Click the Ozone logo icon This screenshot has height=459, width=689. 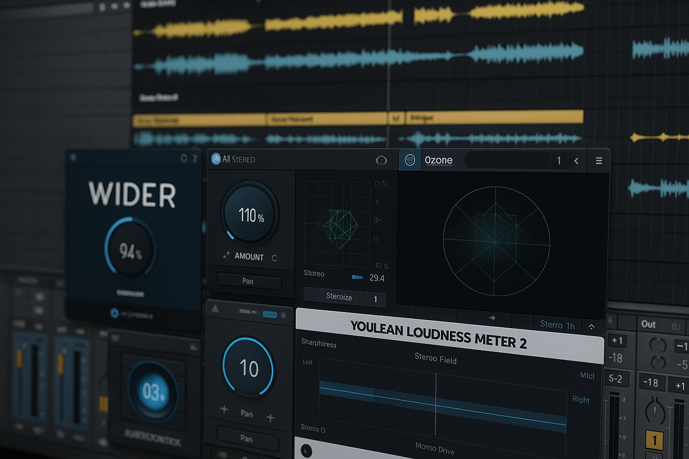click(410, 160)
